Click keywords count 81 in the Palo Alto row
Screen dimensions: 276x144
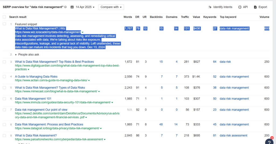(215, 136)
